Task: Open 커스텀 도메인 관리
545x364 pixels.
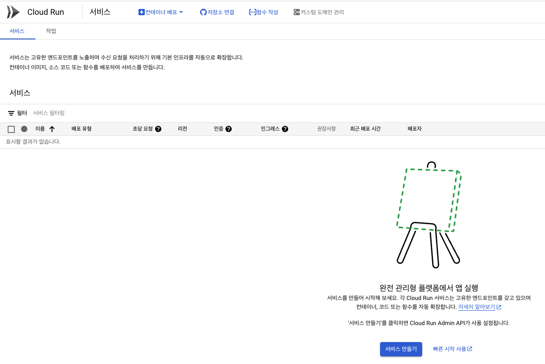Action: coord(319,12)
